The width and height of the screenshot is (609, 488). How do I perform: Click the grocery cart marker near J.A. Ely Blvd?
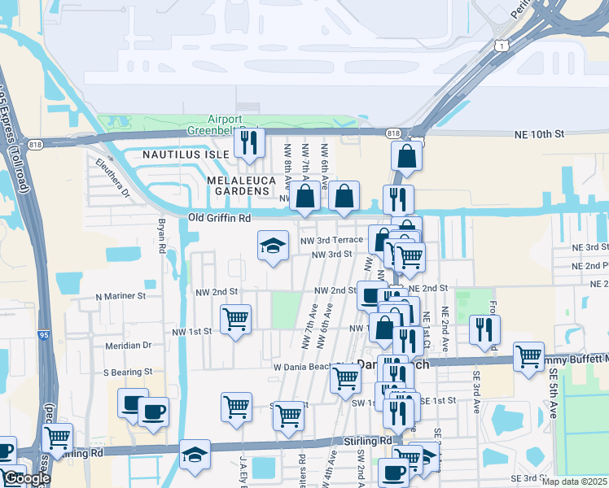click(x=236, y=408)
